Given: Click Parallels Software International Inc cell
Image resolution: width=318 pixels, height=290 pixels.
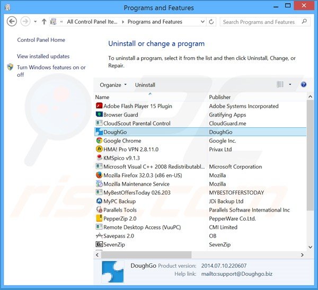Looking at the screenshot, I should 249,210.
